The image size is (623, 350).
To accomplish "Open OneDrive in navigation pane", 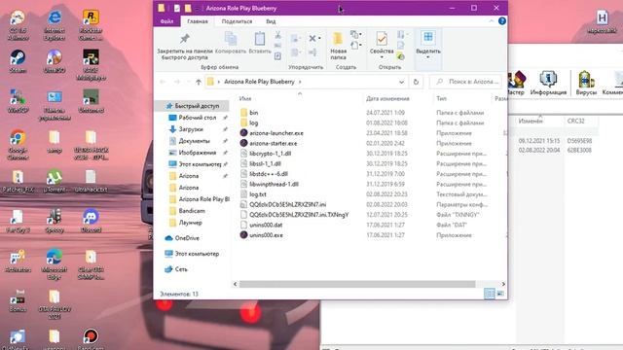I will click(187, 238).
